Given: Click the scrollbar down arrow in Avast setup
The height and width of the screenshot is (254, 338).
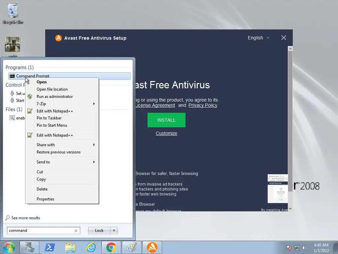Looking at the screenshot, I should (290, 209).
